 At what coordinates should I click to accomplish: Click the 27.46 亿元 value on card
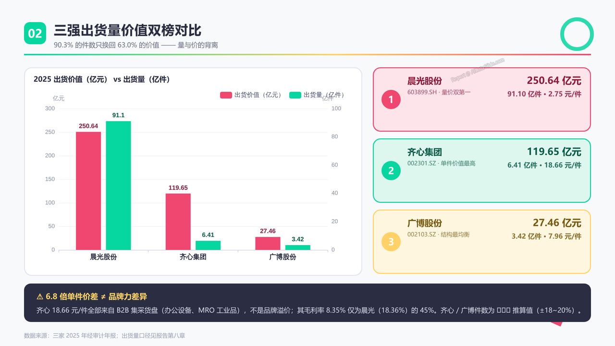pyautogui.click(x=557, y=223)
